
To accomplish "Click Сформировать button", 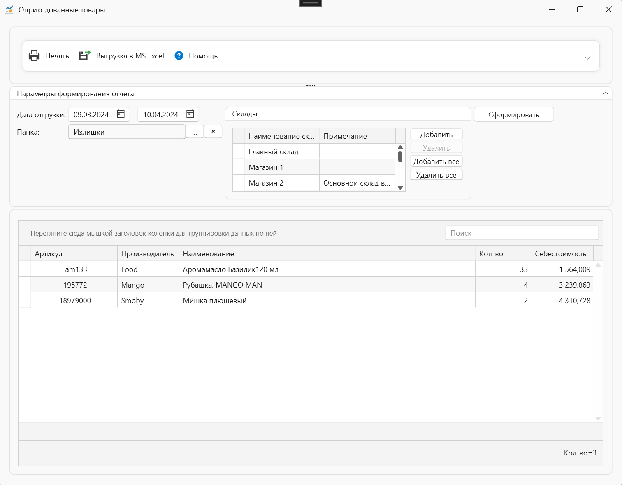I will (x=514, y=114).
